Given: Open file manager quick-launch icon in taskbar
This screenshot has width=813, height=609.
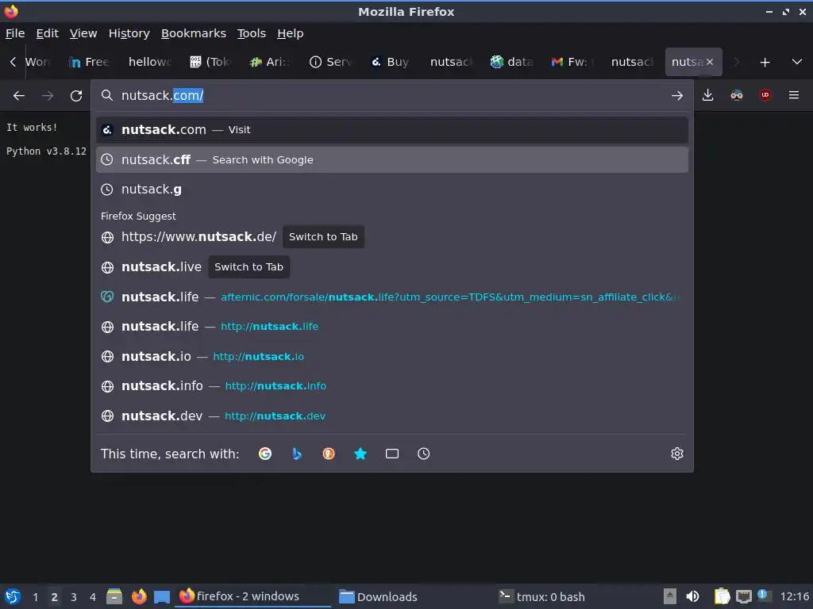Looking at the screenshot, I should point(114,596).
